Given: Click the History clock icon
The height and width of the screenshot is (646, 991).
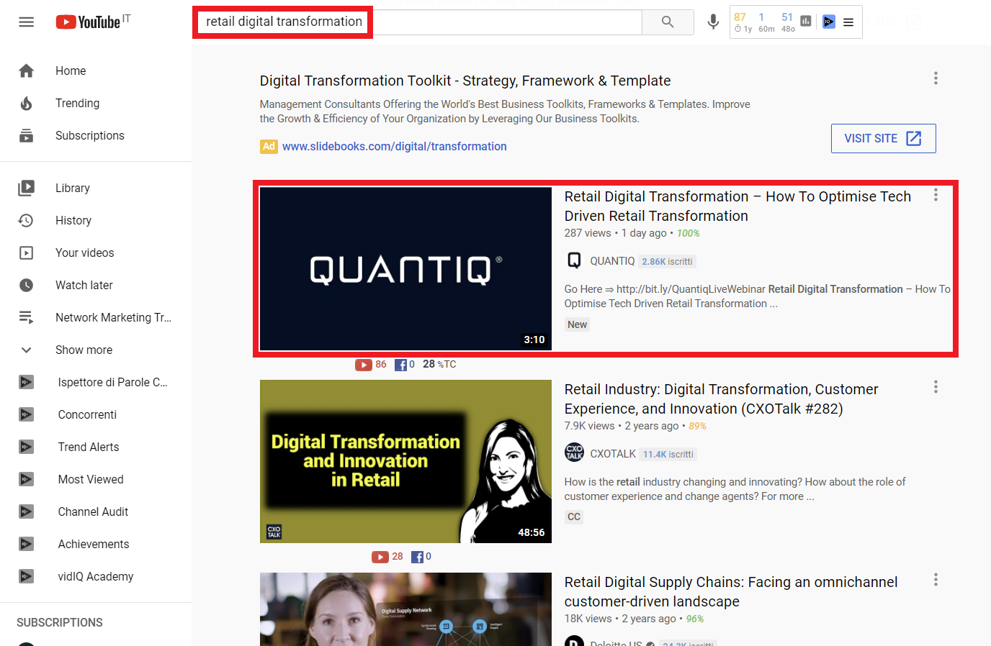Looking at the screenshot, I should 27,220.
